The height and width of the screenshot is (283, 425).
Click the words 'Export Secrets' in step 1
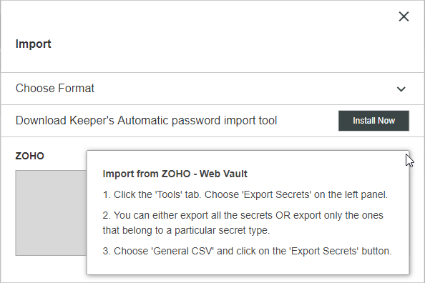pyautogui.click(x=276, y=194)
